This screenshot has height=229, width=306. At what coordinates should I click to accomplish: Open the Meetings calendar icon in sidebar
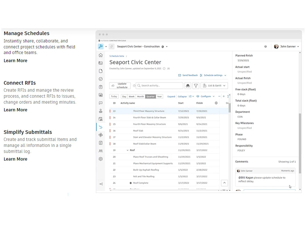click(x=101, y=119)
